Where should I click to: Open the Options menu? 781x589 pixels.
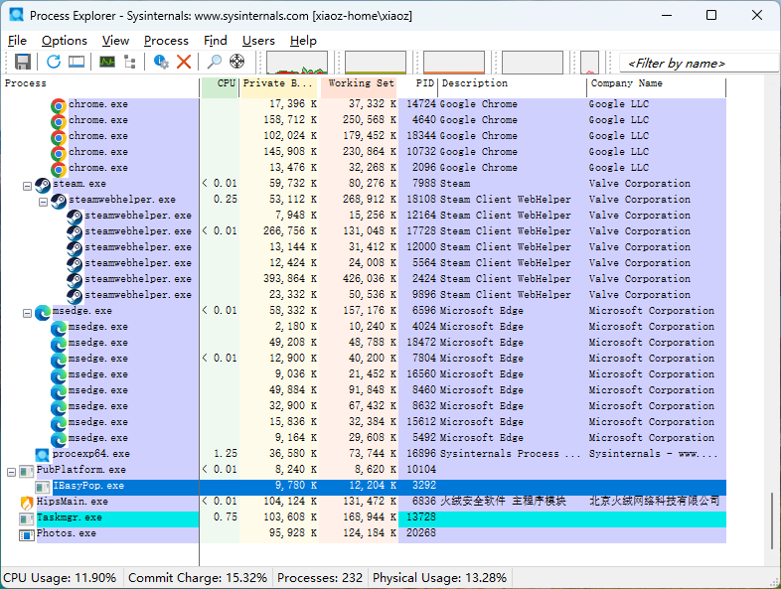pos(65,41)
